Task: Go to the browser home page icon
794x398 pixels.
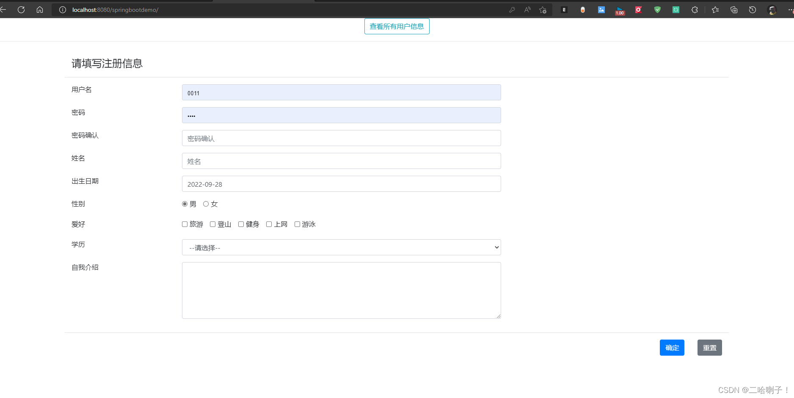Action: (40, 9)
